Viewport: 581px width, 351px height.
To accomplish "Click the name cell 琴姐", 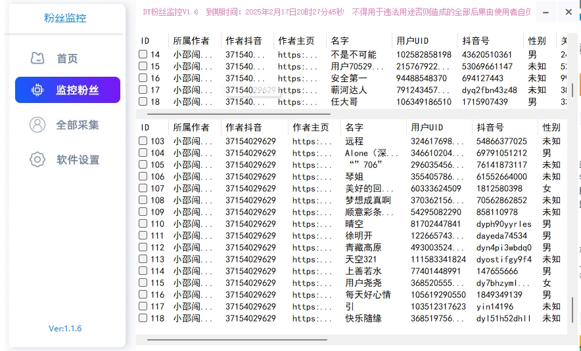I will click(354, 176).
